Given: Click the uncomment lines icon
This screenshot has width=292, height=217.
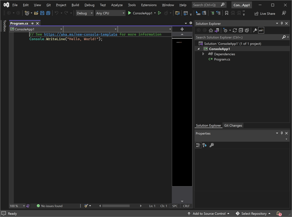Looking at the screenshot, I should (218, 13).
